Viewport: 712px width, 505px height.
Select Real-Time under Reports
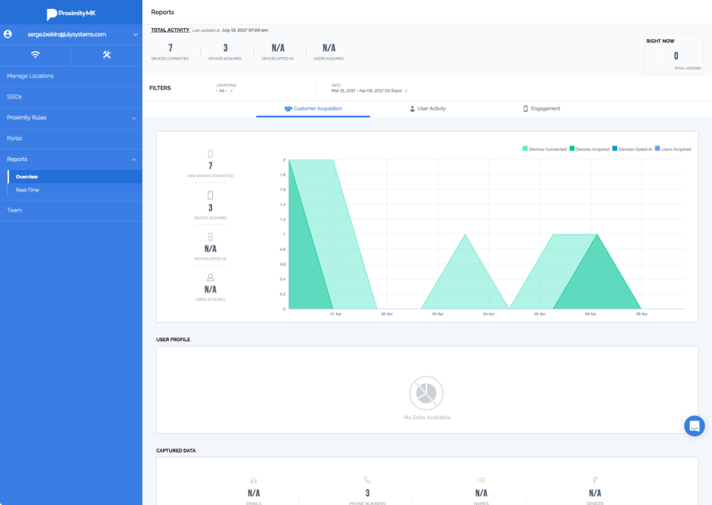(75, 190)
